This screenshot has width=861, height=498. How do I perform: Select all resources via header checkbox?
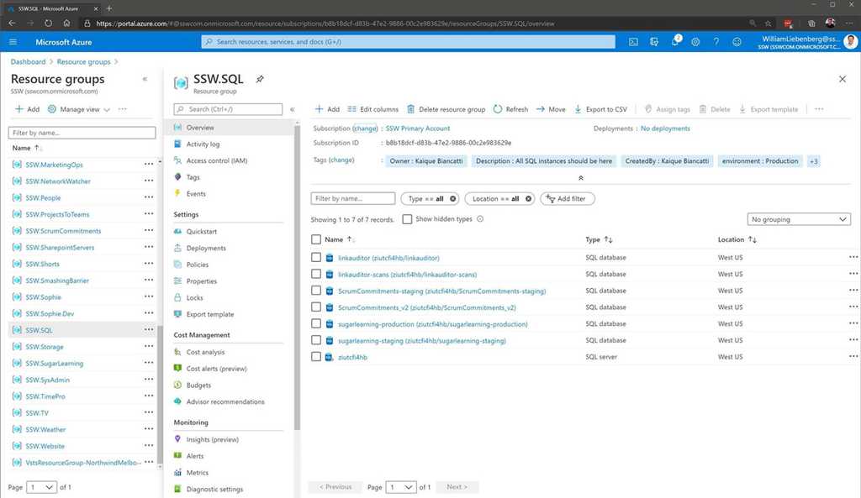tap(315, 239)
